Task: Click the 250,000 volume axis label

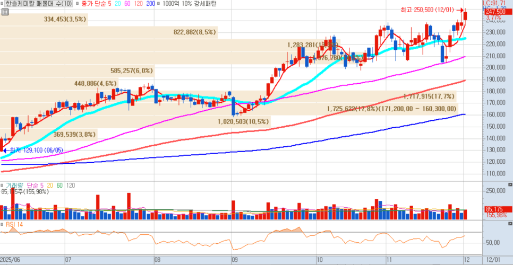Action: (497, 191)
